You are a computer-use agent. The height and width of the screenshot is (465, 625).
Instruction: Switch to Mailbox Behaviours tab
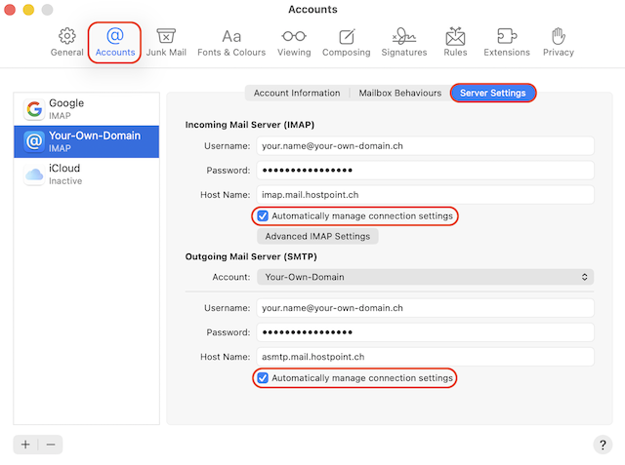(x=399, y=93)
